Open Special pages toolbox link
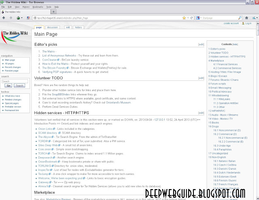This screenshot has width=259, height=200. 12,103
